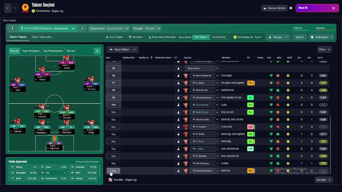The height and width of the screenshot is (192, 342).
Task: Click the club crest icon beside Takım Seçimi
Action: [25, 8]
